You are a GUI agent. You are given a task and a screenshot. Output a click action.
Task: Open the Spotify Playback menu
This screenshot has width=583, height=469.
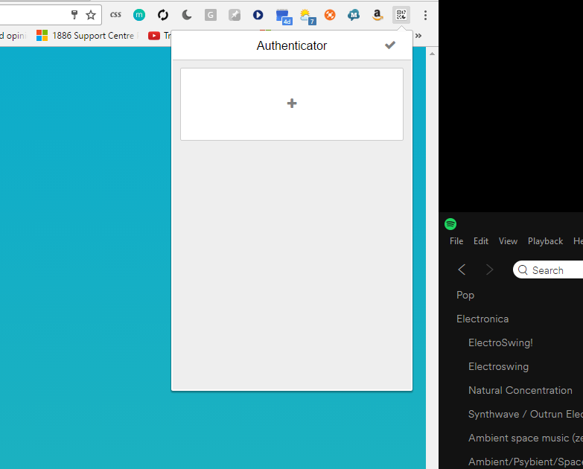(545, 241)
